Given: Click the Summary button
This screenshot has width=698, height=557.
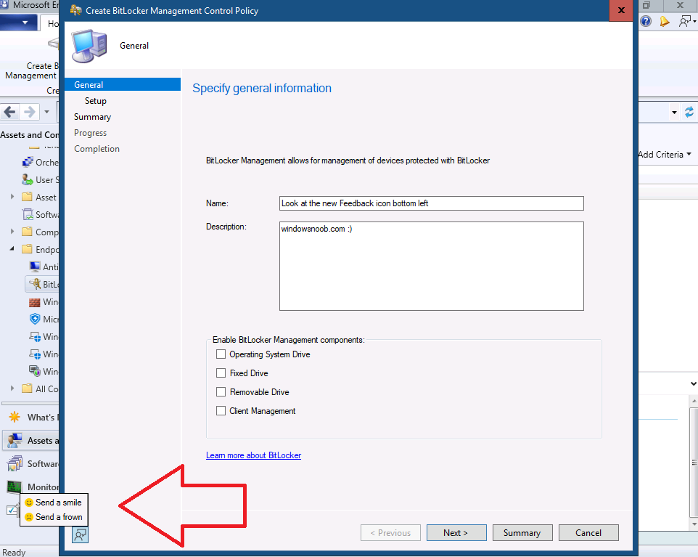Looking at the screenshot, I should pos(522,532).
